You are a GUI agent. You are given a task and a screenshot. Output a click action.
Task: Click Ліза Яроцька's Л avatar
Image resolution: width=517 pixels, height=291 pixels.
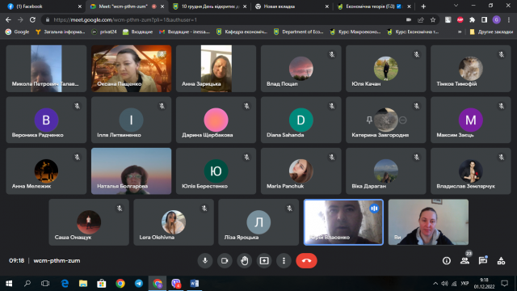tap(258, 222)
